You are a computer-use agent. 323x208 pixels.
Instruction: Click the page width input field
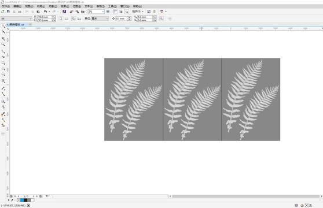44,17
